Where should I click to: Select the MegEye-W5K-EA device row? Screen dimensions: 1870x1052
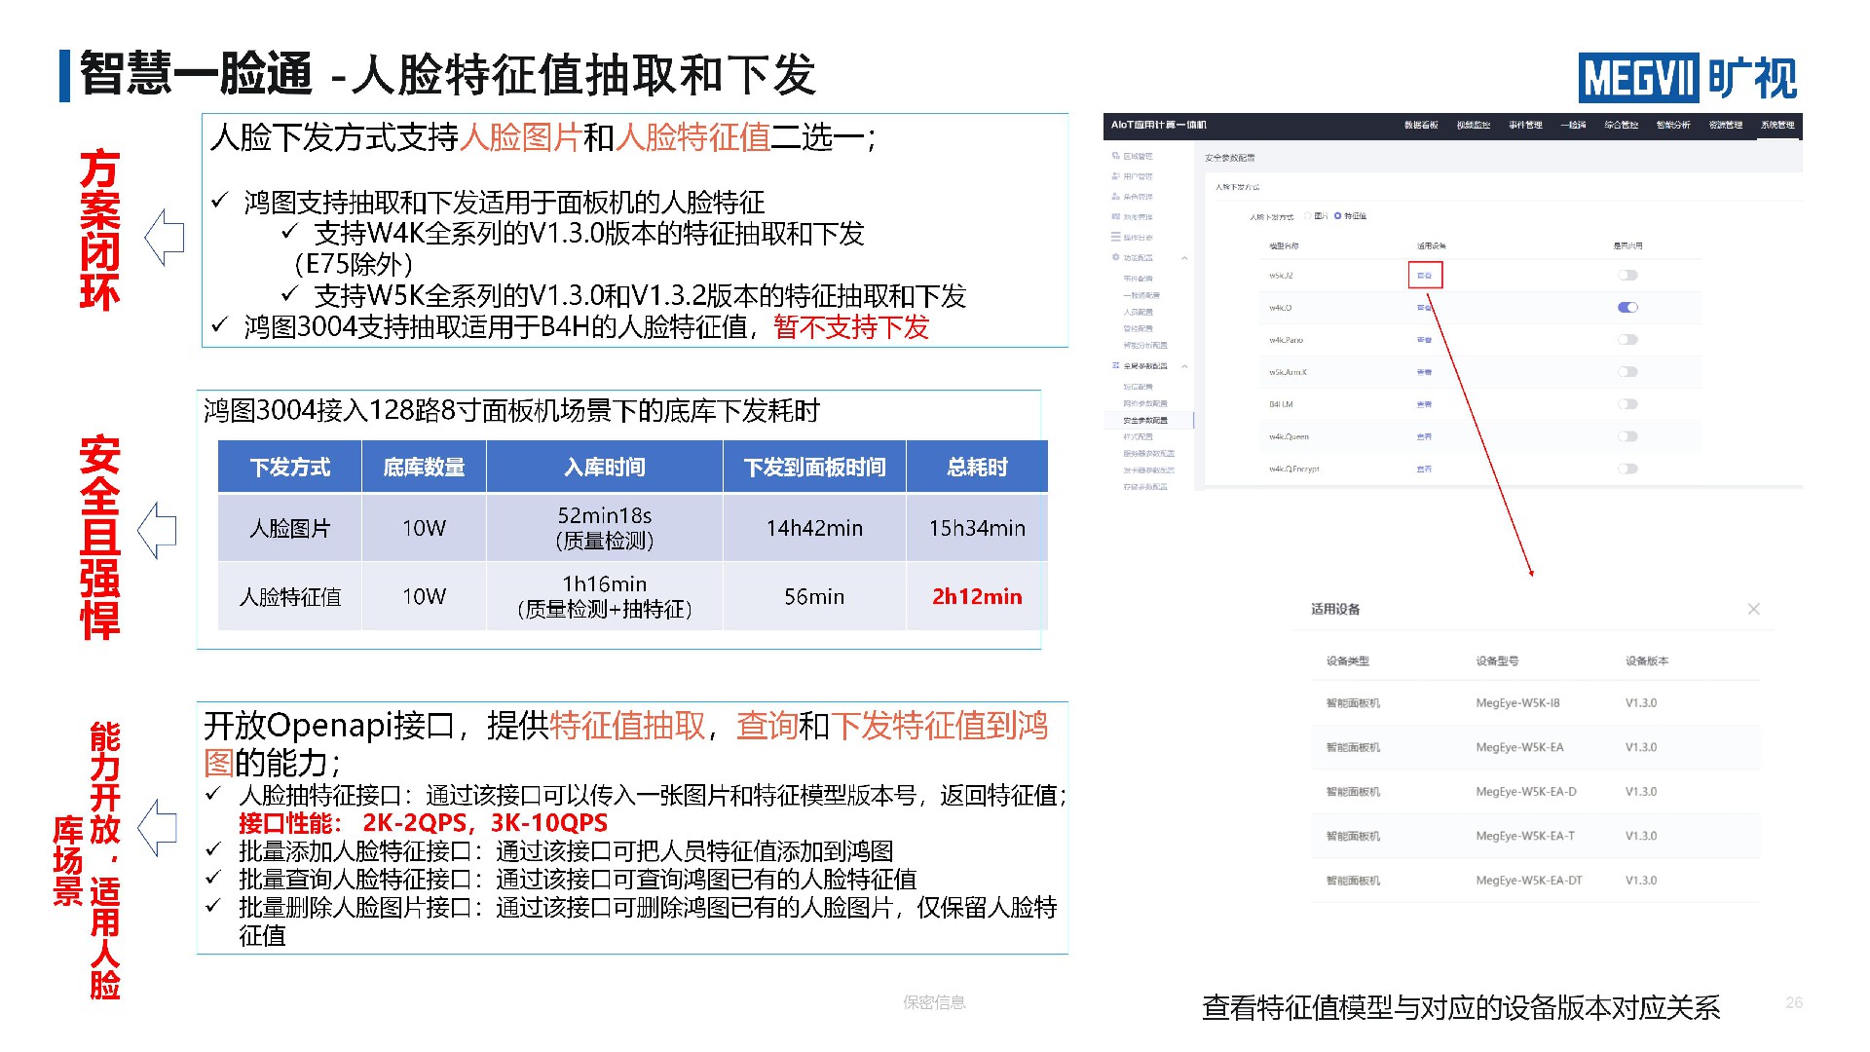pos(1535,747)
